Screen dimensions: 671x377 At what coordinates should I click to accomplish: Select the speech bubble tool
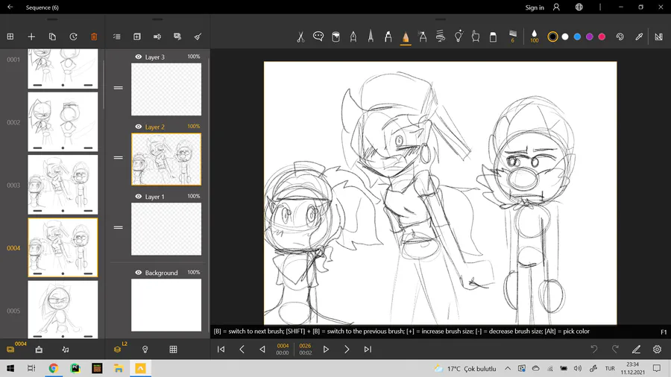(x=318, y=37)
